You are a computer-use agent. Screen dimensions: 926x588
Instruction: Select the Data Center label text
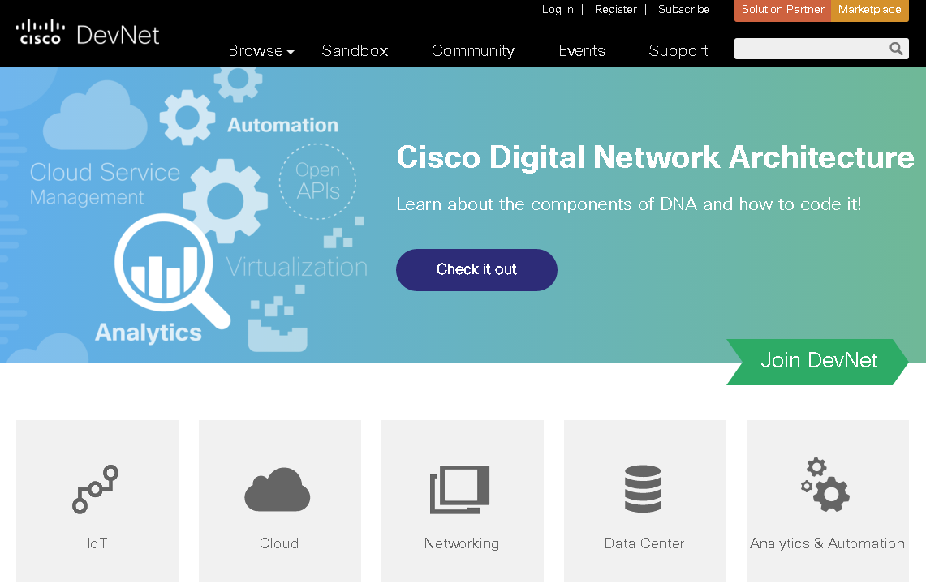point(644,543)
